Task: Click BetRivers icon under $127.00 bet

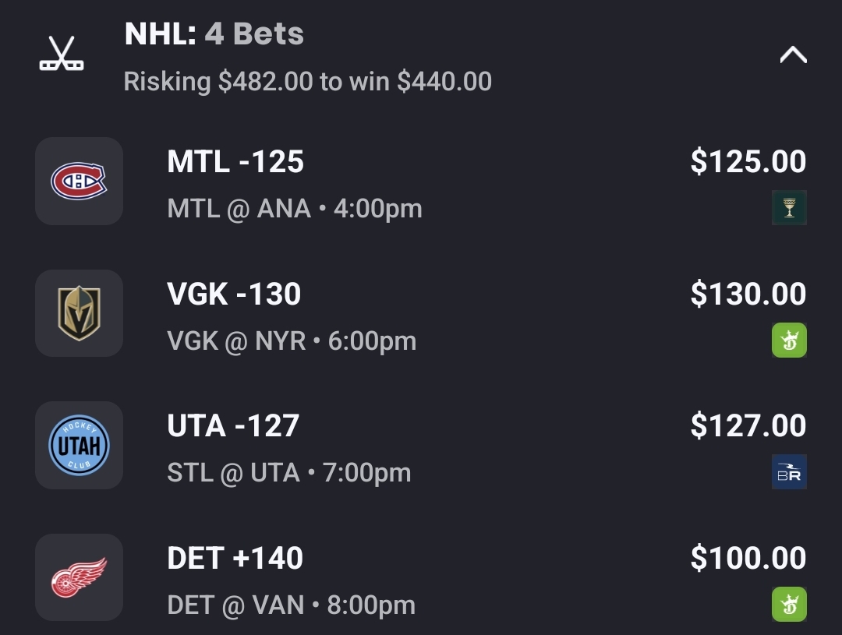Action: (x=789, y=472)
